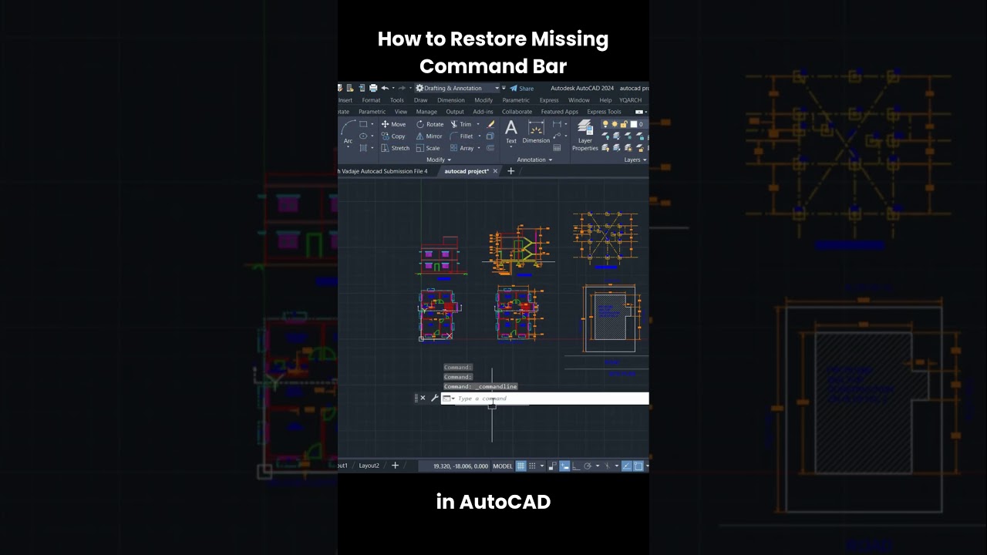The image size is (987, 555).
Task: Switch to the Manage ribbon tab
Action: coord(426,112)
